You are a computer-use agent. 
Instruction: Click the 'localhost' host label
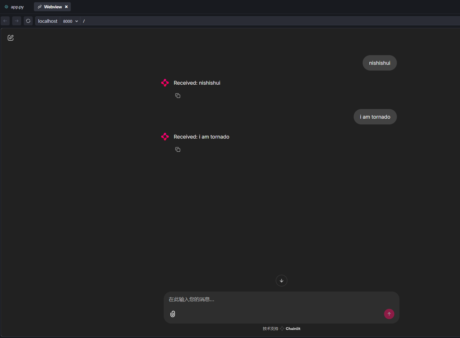coord(48,21)
